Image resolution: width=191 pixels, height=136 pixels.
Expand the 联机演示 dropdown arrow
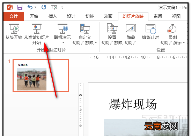click(63, 42)
